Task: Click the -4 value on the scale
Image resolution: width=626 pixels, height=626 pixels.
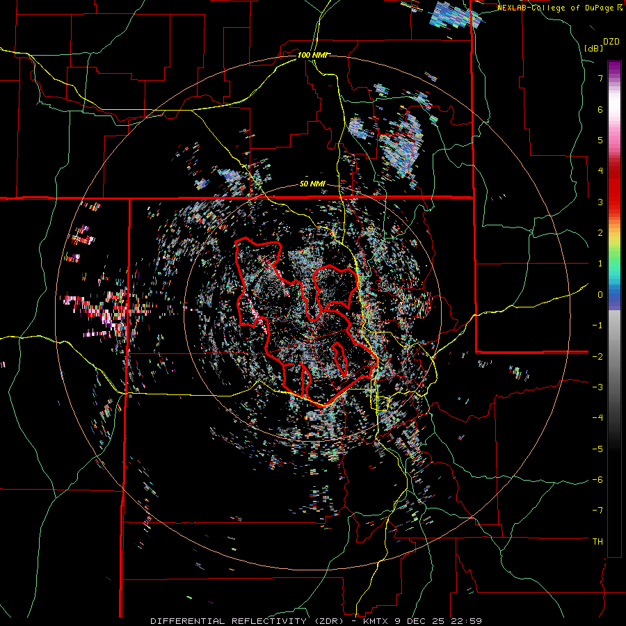Action: [597, 418]
